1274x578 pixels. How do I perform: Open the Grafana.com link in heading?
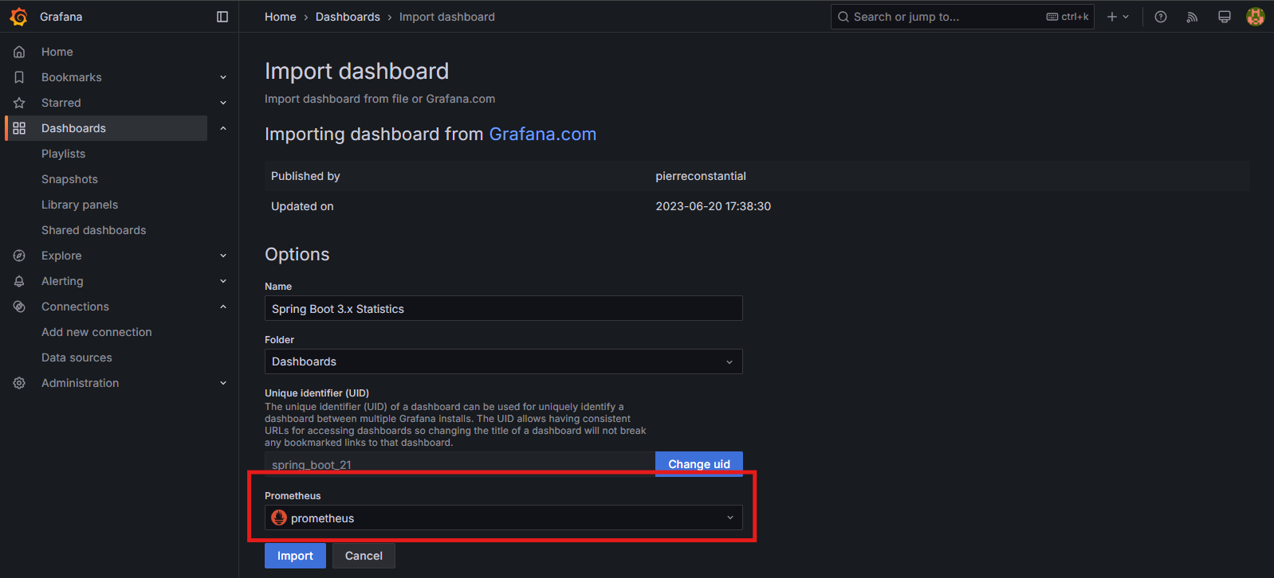(542, 134)
